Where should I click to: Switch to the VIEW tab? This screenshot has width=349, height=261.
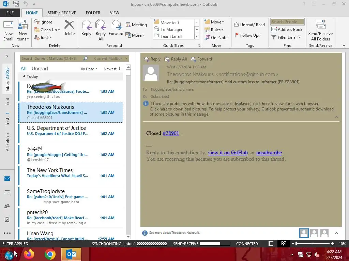pyautogui.click(x=115, y=13)
